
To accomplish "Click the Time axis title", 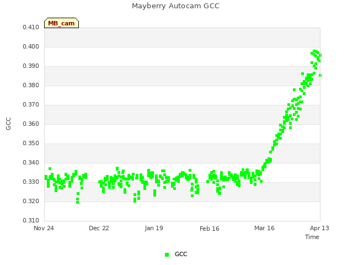I will [312, 237].
